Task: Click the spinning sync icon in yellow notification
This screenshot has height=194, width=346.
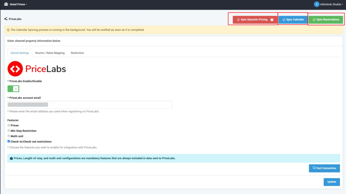Action: coord(8,30)
